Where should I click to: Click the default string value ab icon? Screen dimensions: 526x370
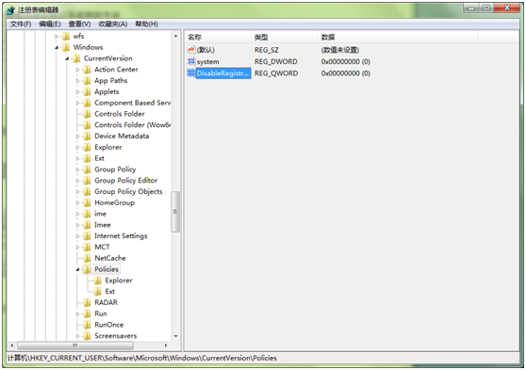[x=191, y=50]
